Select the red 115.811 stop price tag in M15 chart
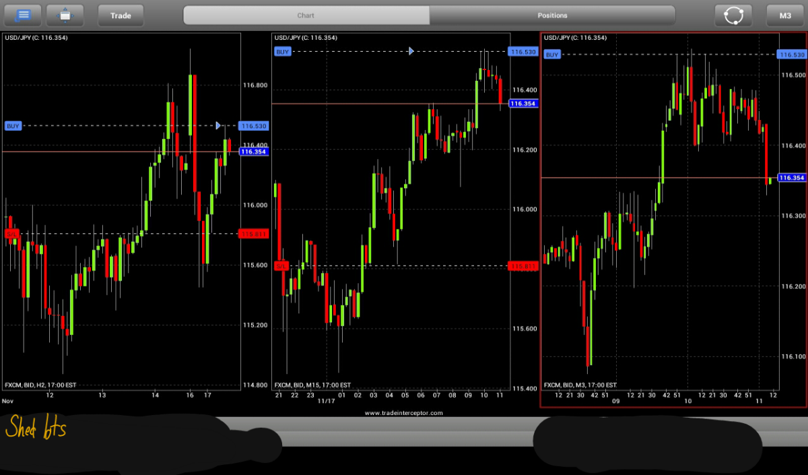This screenshot has height=475, width=808. tap(523, 267)
